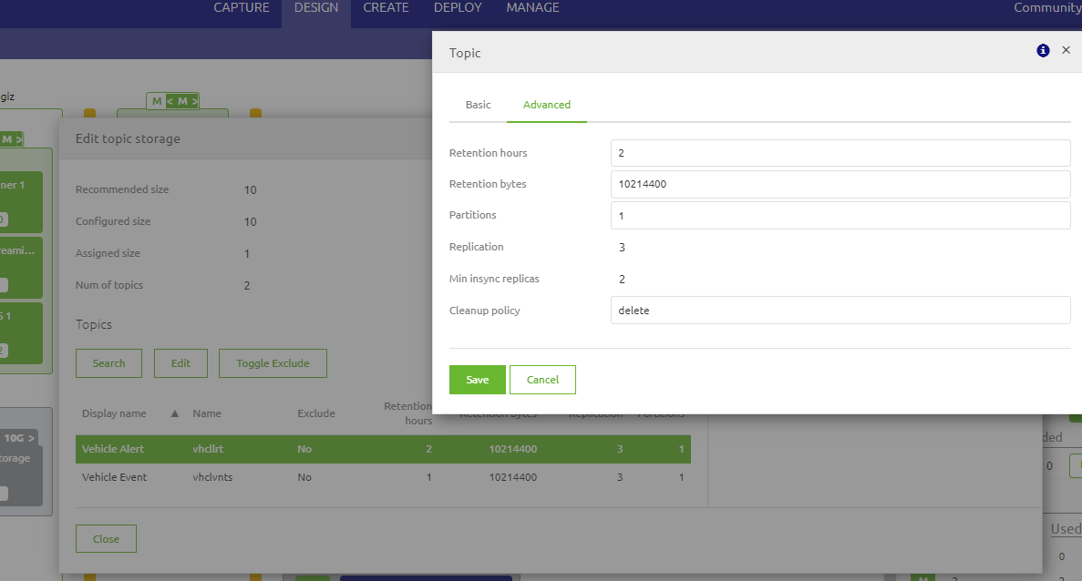Open the Cleanup policy field
This screenshot has height=581, width=1082.
point(839,311)
